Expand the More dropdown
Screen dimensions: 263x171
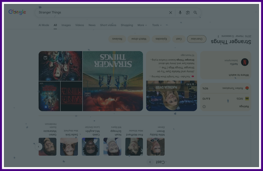click(x=142, y=25)
